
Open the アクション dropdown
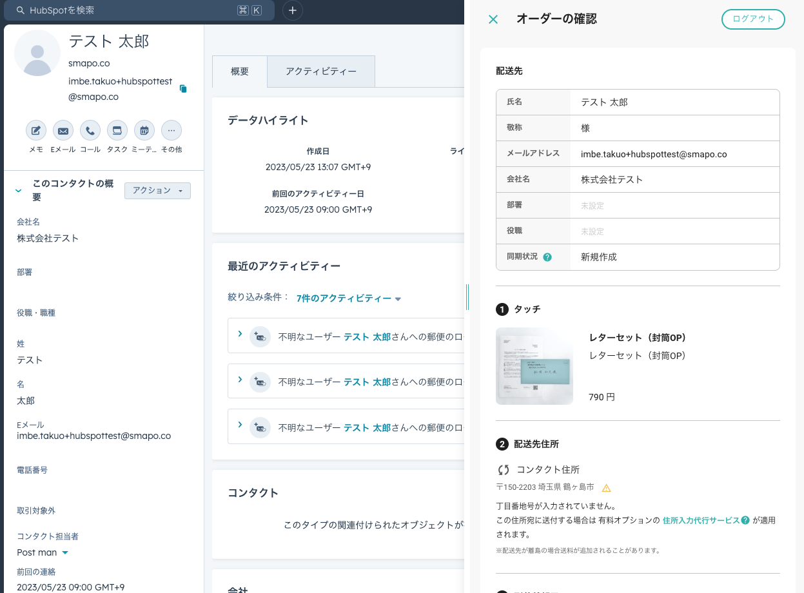[x=157, y=191]
